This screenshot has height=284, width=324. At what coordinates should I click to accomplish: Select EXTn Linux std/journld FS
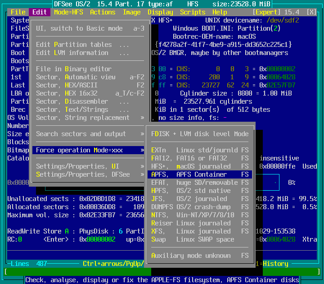pyautogui.click(x=200, y=150)
